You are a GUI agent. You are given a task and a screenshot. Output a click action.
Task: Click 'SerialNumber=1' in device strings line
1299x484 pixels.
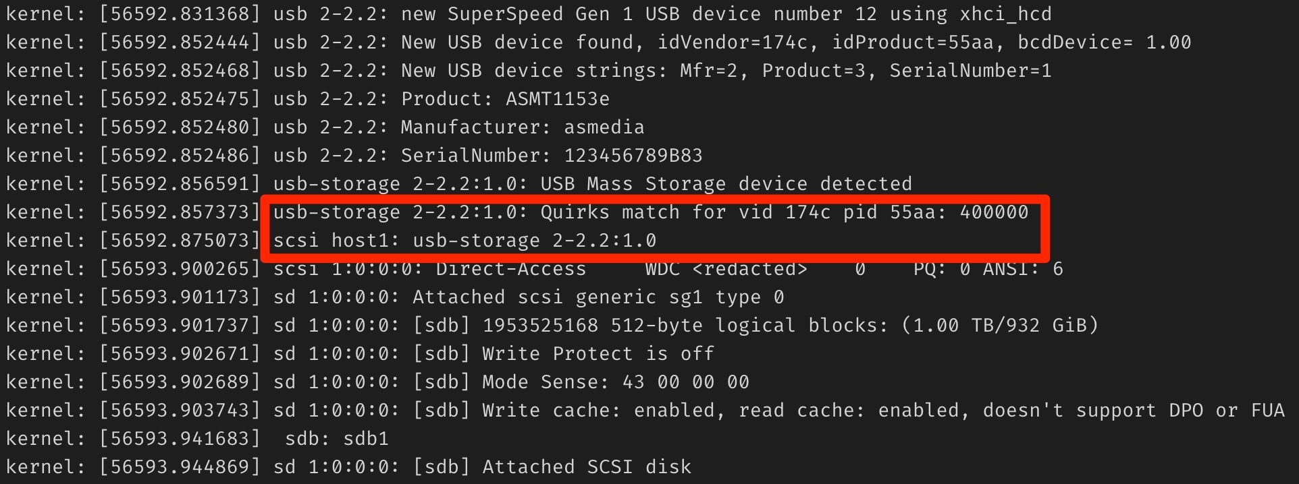[970, 71]
